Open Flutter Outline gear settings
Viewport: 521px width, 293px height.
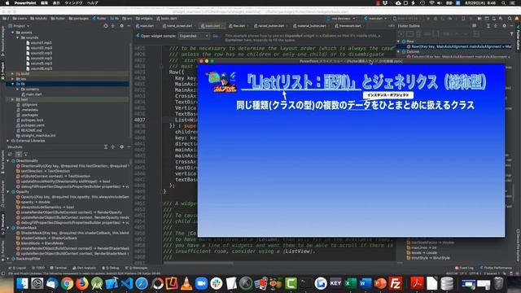504,25
